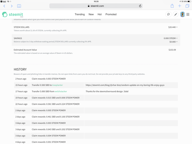Select 'Claim rewards: 0.004 STEEM POWER' entry
This screenshot has height=144, width=192.
coord(49,136)
